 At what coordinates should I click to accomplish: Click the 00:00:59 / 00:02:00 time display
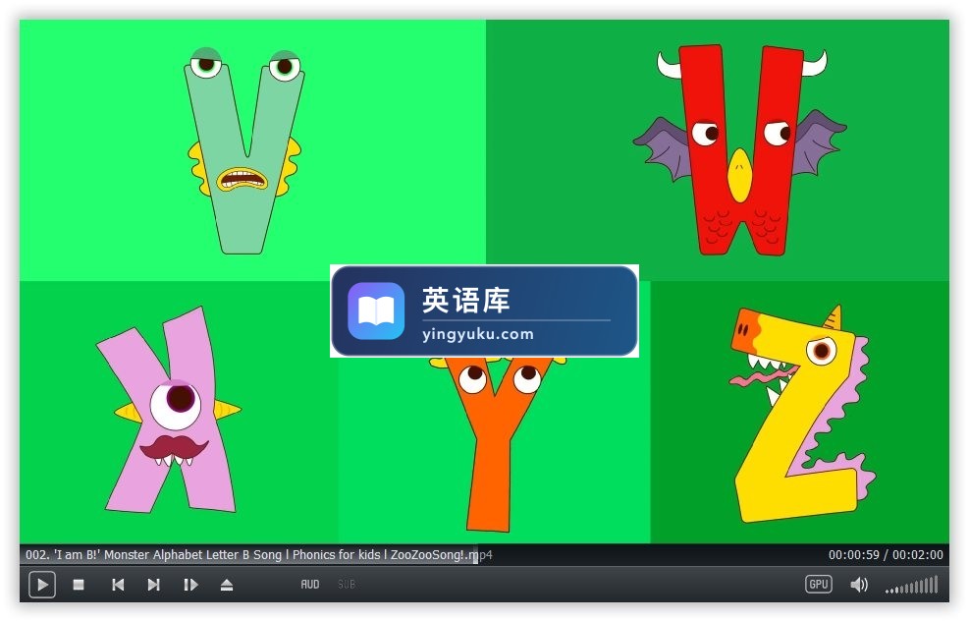pos(886,554)
